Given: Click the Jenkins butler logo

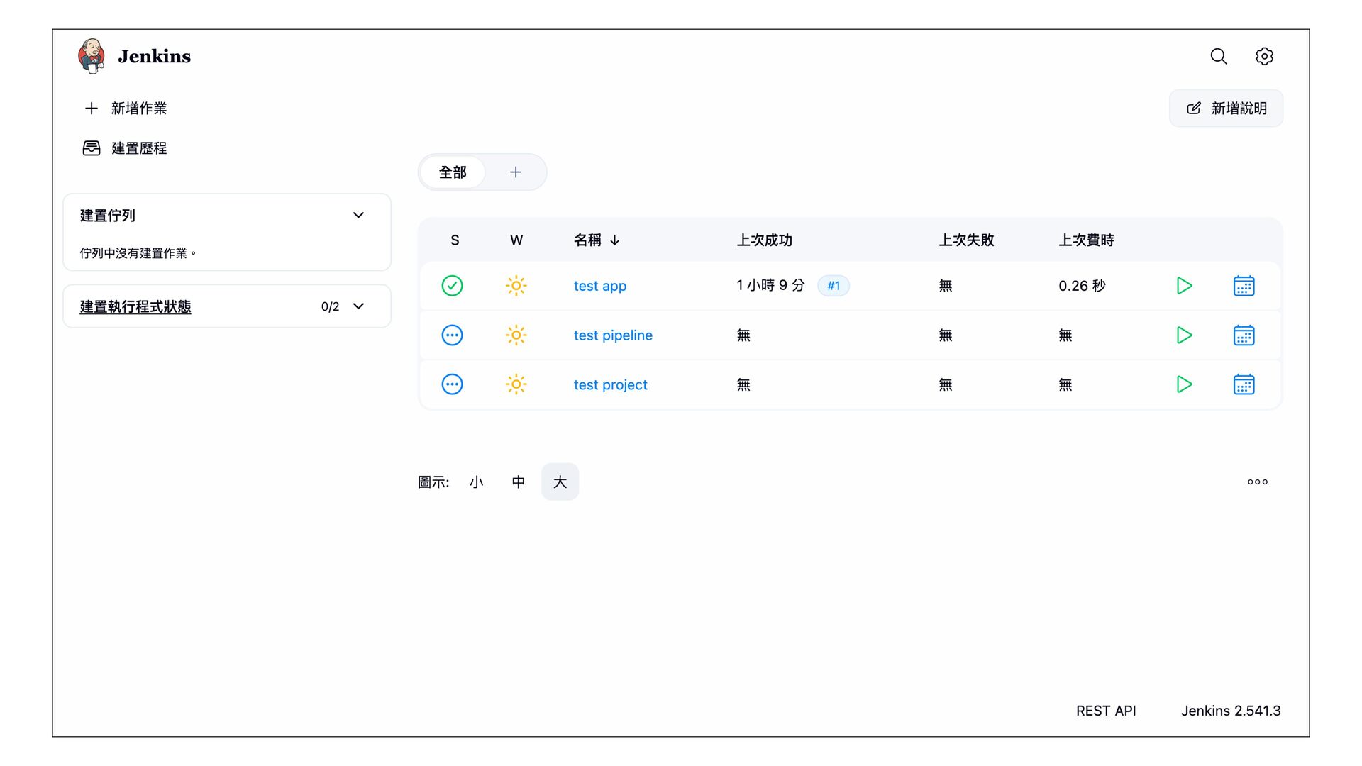Looking at the screenshot, I should point(92,56).
